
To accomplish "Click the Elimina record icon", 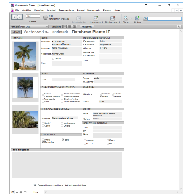I will coord(112,18).
